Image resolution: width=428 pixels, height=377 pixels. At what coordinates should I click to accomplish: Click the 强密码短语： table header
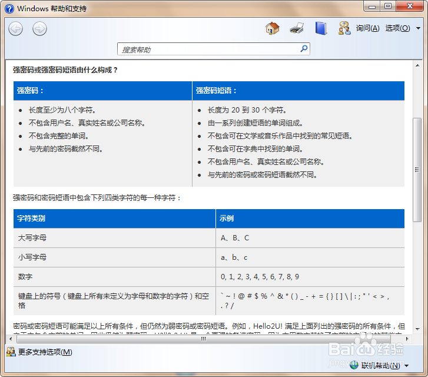tap(298, 91)
